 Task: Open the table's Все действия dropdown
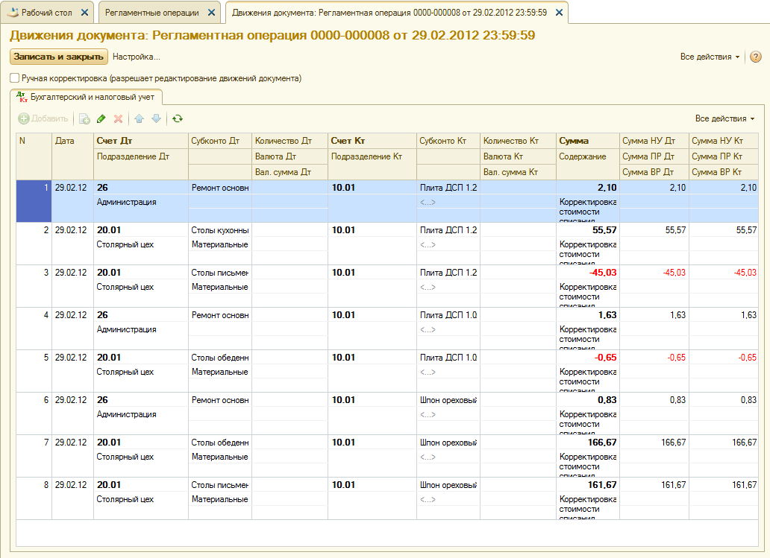[724, 118]
